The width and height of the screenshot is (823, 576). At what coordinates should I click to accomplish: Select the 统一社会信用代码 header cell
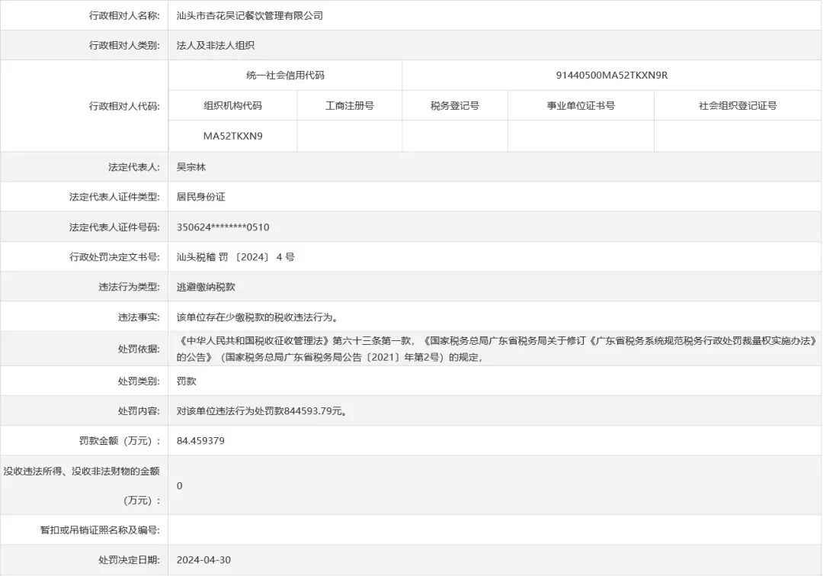285,76
